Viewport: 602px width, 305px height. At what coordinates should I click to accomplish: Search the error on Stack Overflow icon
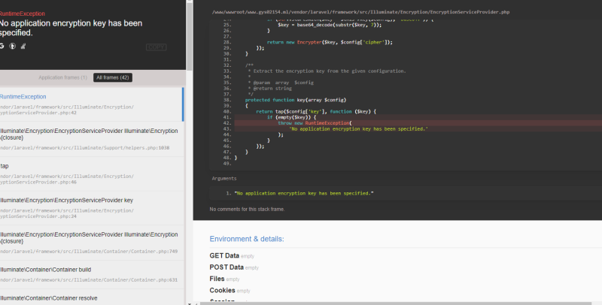point(23,46)
